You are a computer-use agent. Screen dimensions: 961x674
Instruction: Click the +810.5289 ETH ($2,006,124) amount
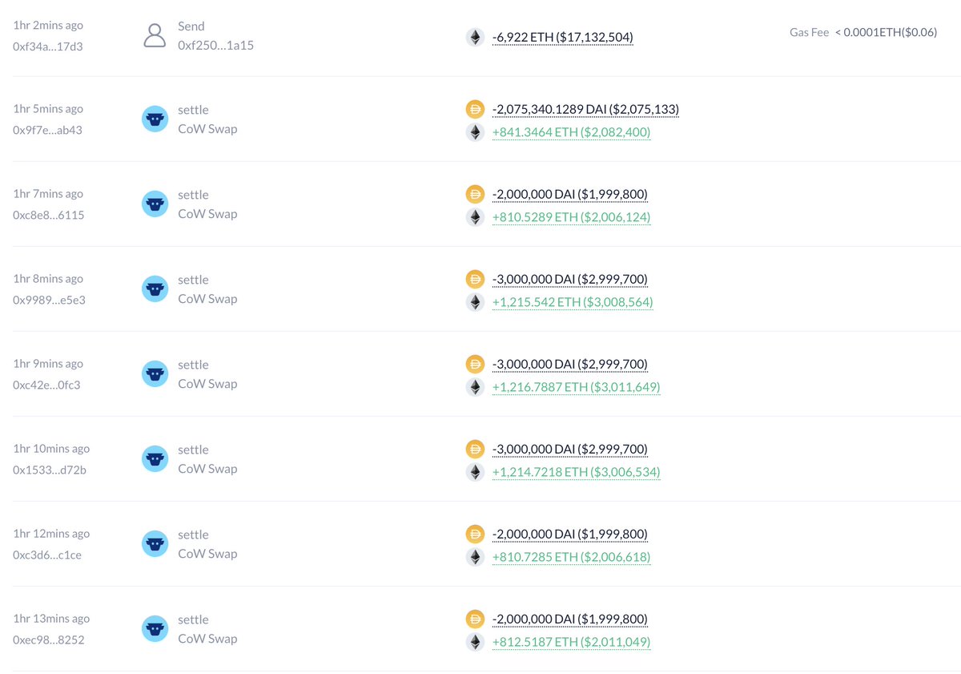(x=572, y=217)
